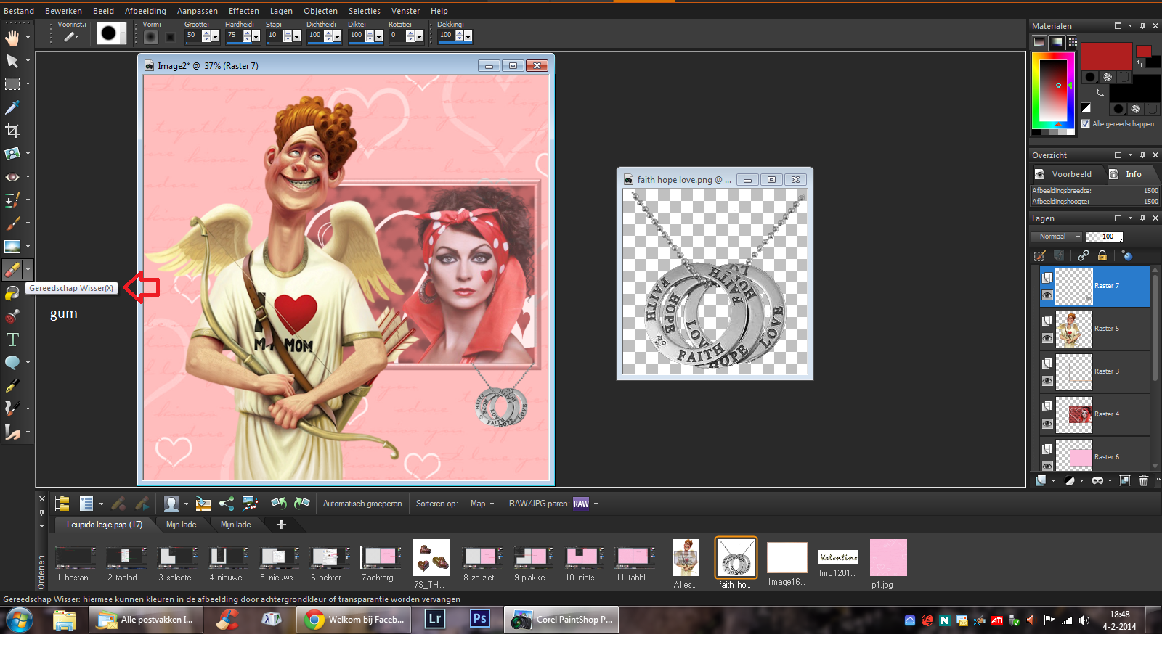This screenshot has width=1162, height=653.
Task: Open the Aanpassen menu
Action: (198, 11)
